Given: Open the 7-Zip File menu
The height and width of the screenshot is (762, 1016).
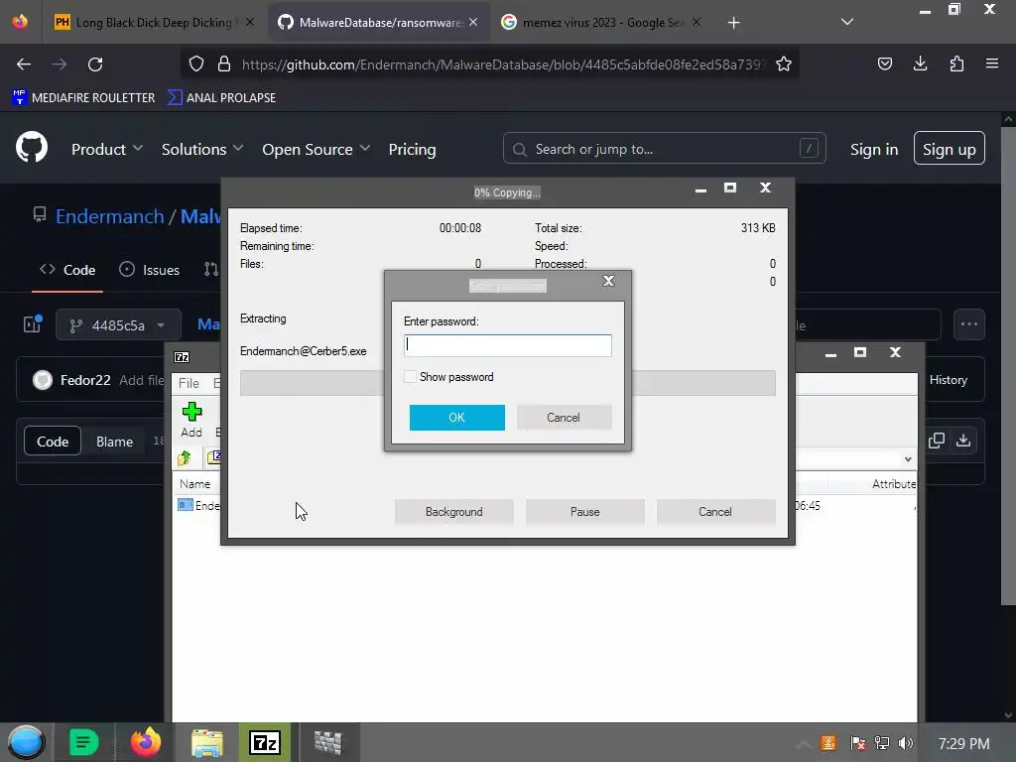Looking at the screenshot, I should tap(189, 383).
